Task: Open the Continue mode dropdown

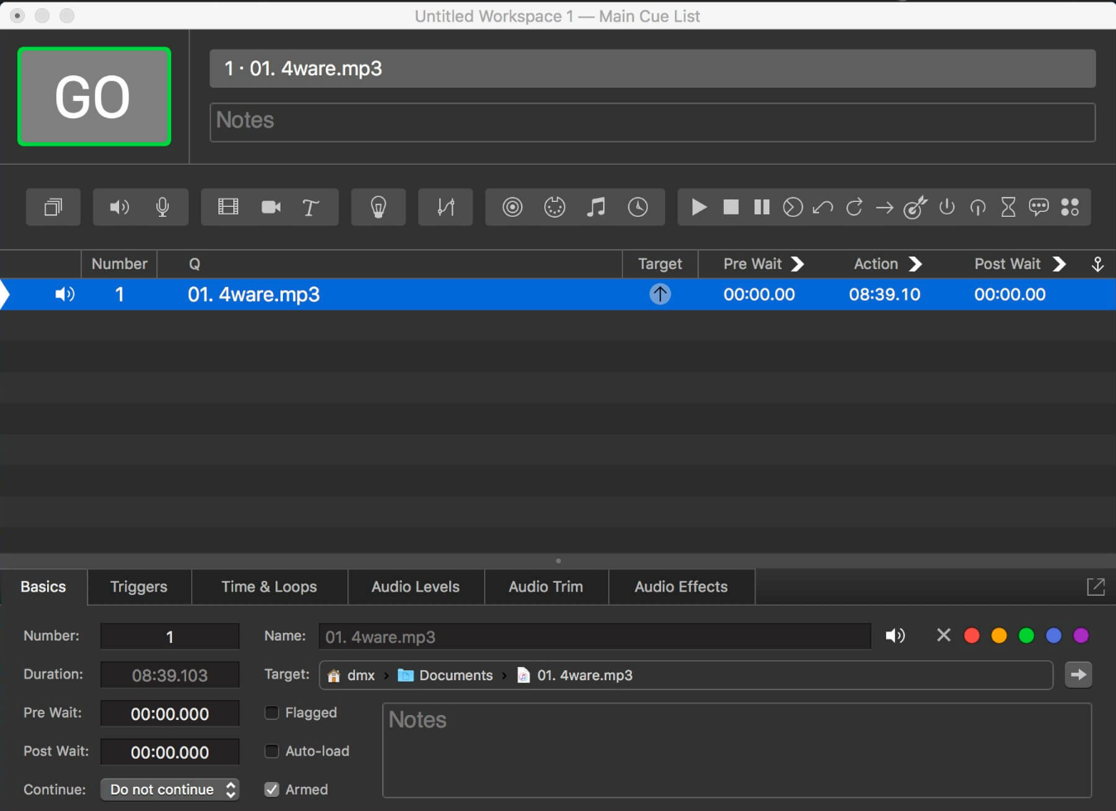Action: (170, 789)
